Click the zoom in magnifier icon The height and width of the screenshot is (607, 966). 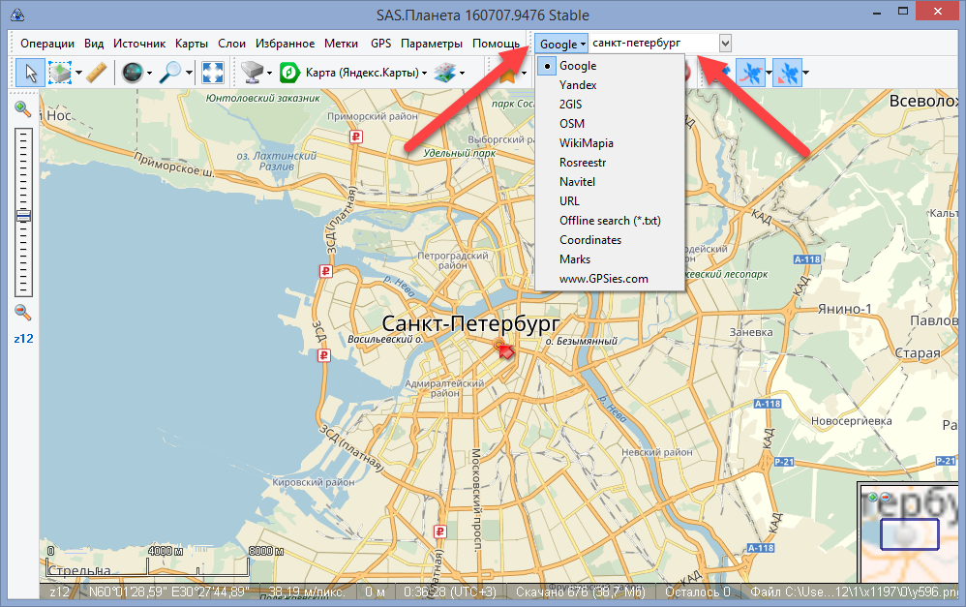[x=22, y=109]
